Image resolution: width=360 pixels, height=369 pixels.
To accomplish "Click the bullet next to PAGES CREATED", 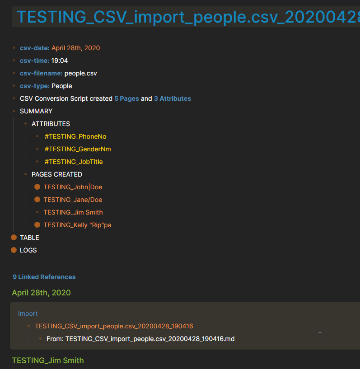I will click(26, 174).
